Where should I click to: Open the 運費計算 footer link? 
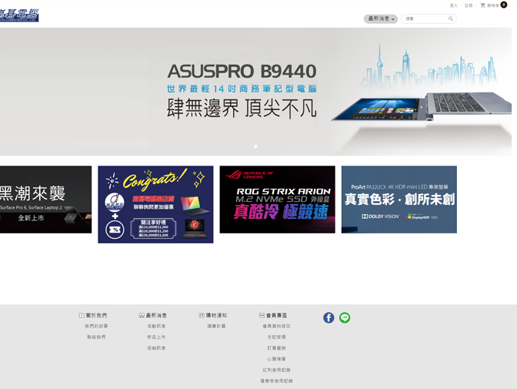coord(216,327)
